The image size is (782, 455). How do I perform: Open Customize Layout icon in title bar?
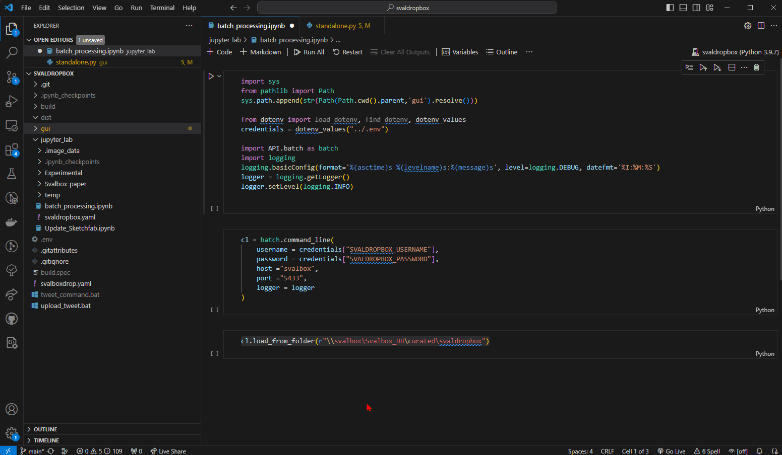pos(709,8)
